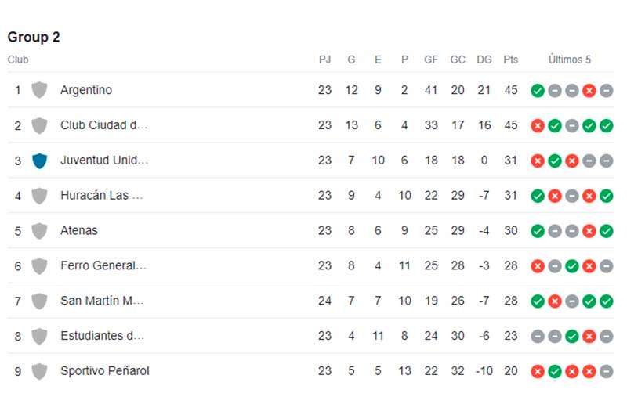Click the PJ column header
The image size is (627, 415).
pos(324,60)
